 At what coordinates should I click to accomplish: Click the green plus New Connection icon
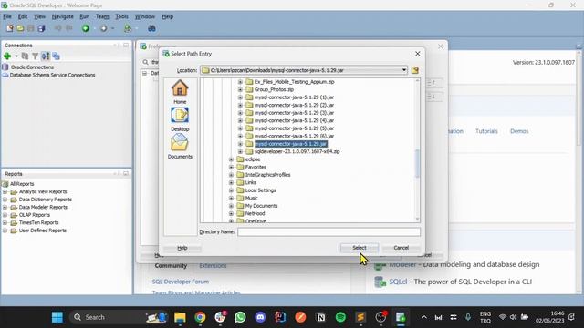click(x=7, y=56)
